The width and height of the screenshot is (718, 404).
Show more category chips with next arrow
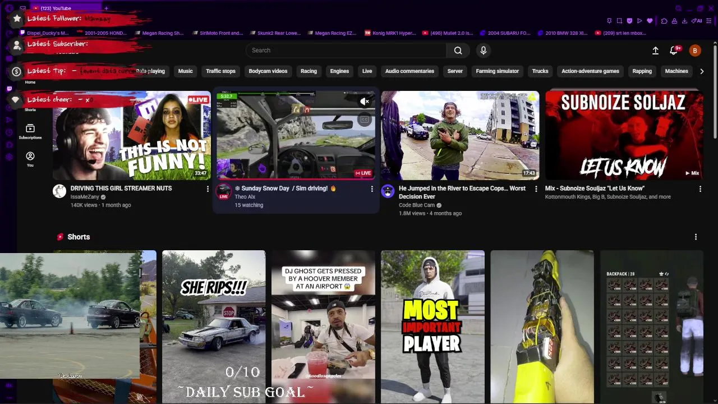701,71
